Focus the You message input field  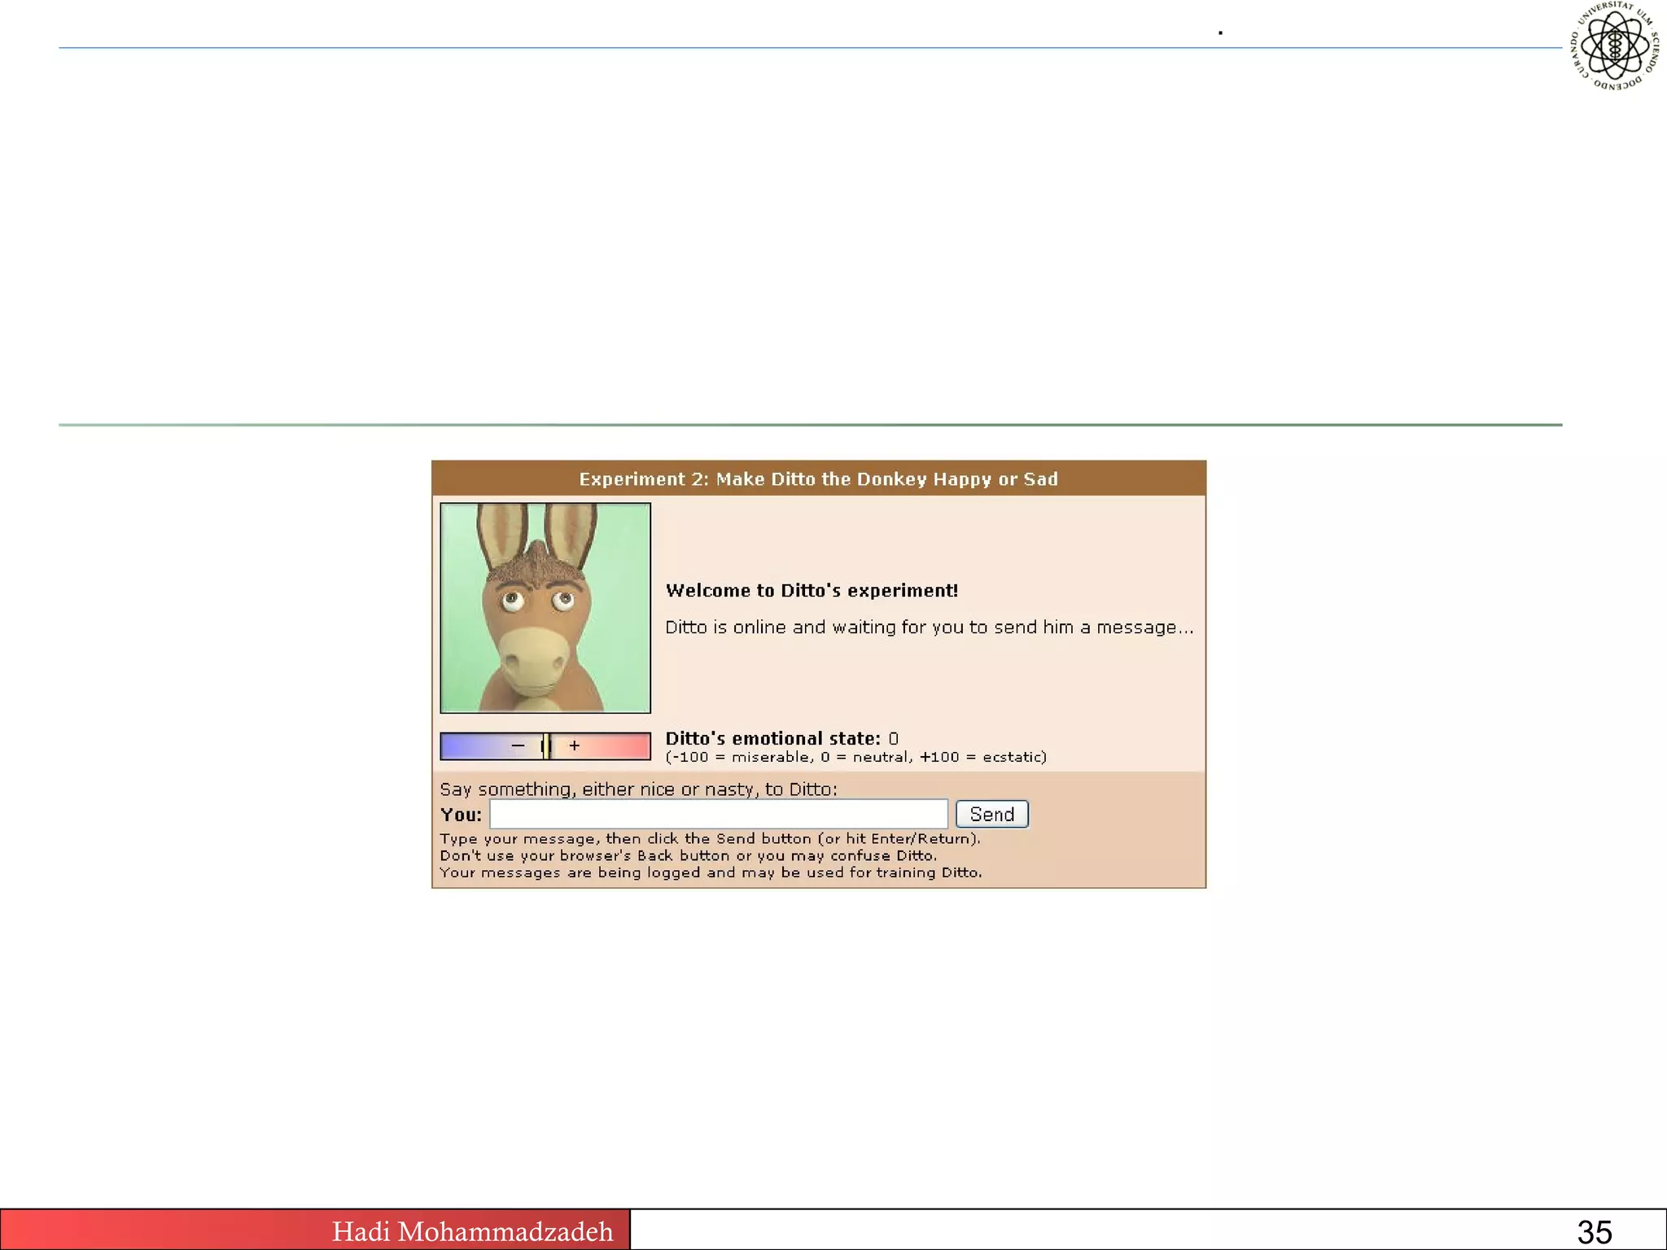coord(719,814)
